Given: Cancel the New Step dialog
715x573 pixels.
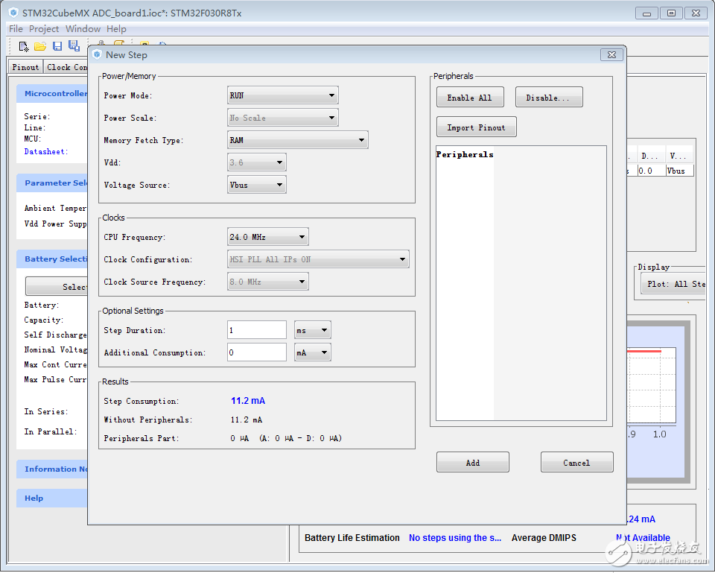Looking at the screenshot, I should 576,463.
